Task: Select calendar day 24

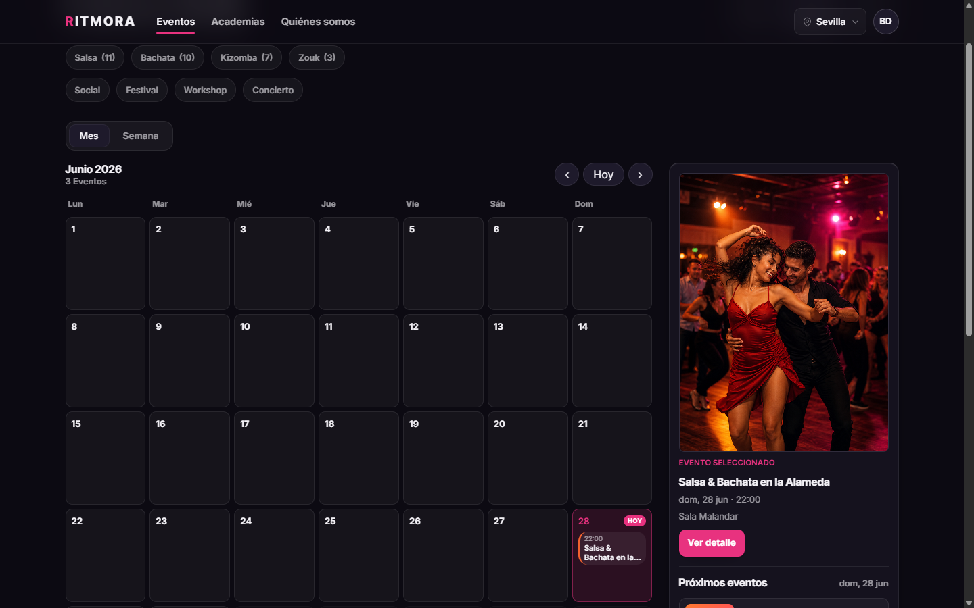Action: pyautogui.click(x=274, y=555)
